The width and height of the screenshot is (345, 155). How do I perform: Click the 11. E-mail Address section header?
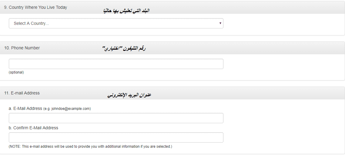coord(22,93)
